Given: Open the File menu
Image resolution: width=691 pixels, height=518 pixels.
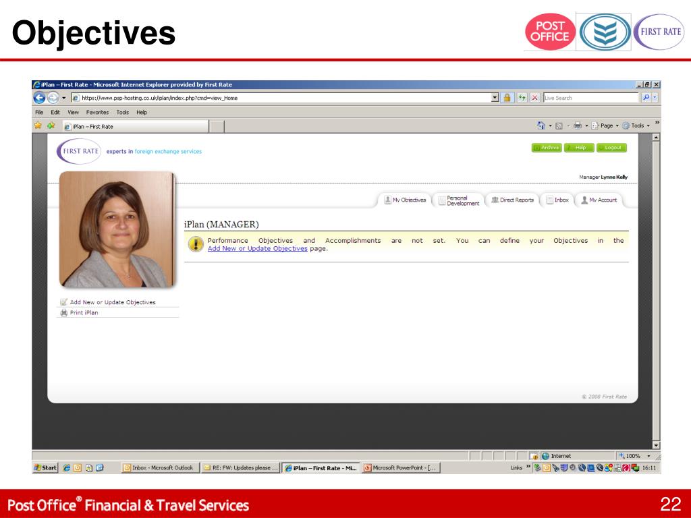Looking at the screenshot, I should click(x=39, y=113).
